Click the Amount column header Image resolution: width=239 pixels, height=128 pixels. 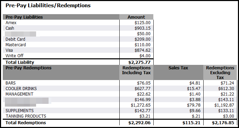coord(136,17)
